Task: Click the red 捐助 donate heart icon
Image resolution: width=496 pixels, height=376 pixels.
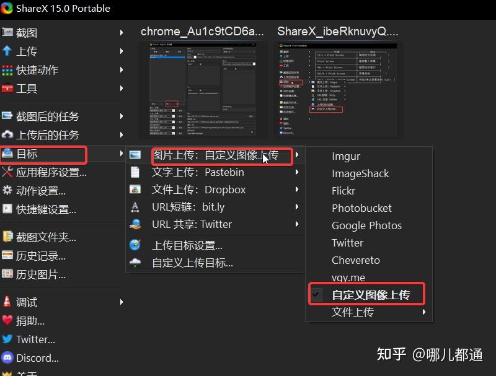Action: coord(9,321)
